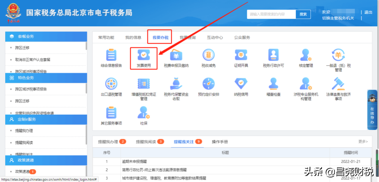Click the 搜索 button
The image size is (379, 182).
tap(303, 14)
